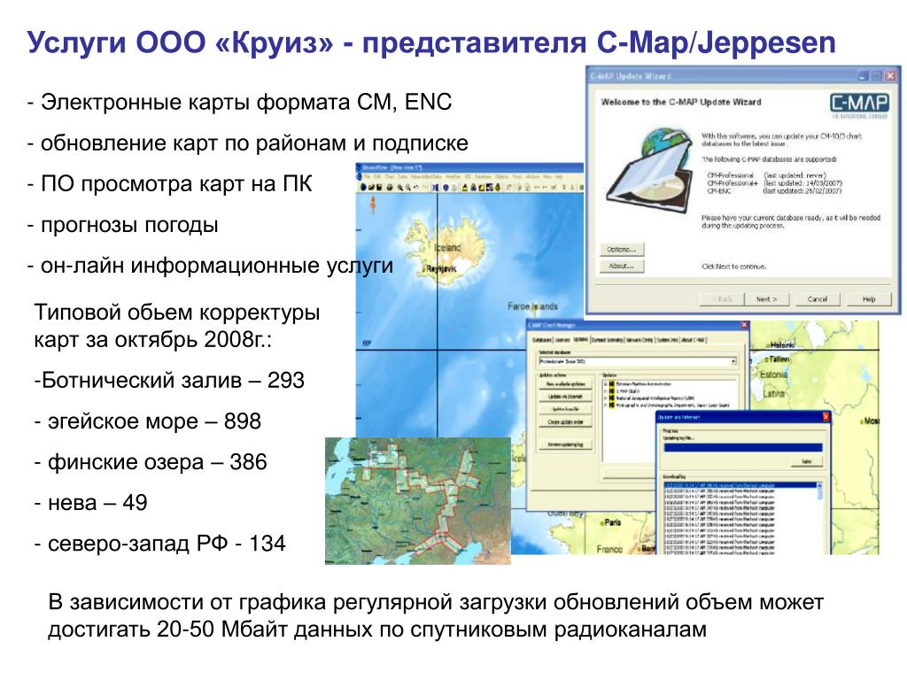This screenshot has width=907, height=680.
Task: Click Update from file in Chart Manager
Action: pyautogui.click(x=566, y=409)
